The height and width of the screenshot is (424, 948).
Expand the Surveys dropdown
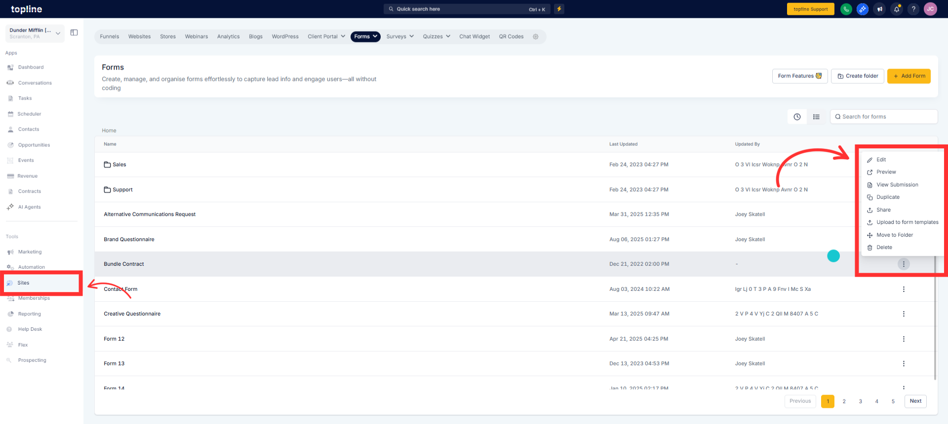tap(400, 36)
